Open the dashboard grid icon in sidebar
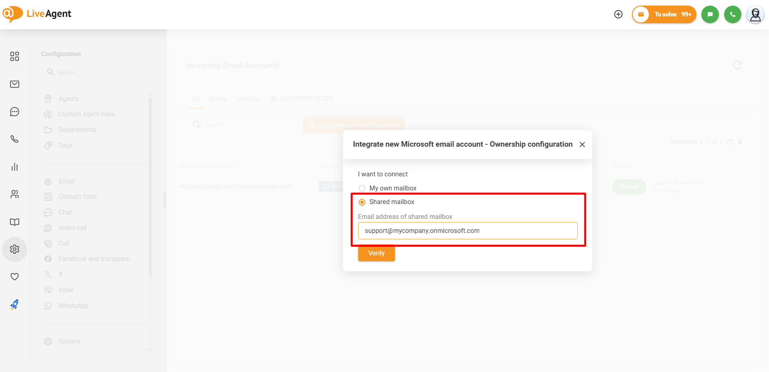 pyautogui.click(x=14, y=56)
